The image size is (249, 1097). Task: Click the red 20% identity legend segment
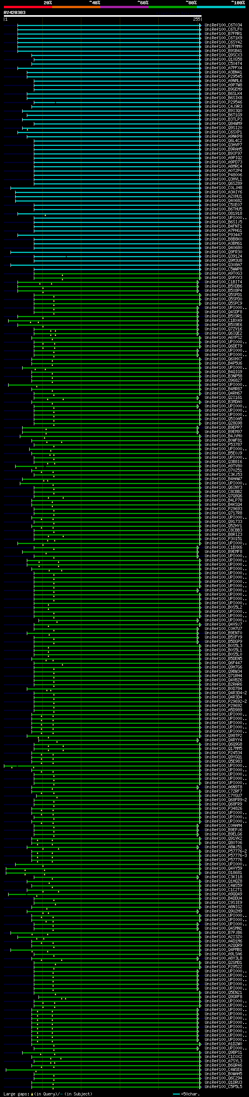pyautogui.click(x=28, y=7)
